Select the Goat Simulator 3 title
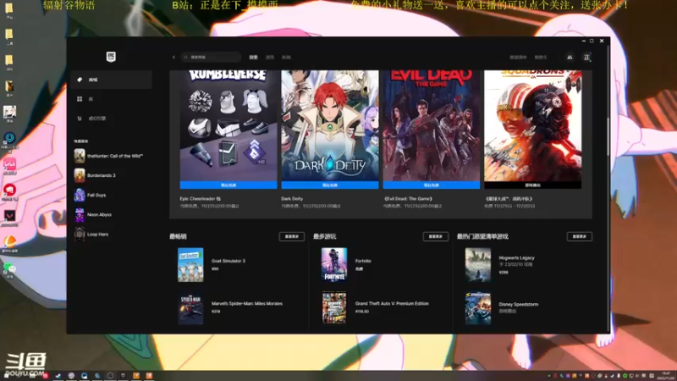The height and width of the screenshot is (381, 677). 228,261
